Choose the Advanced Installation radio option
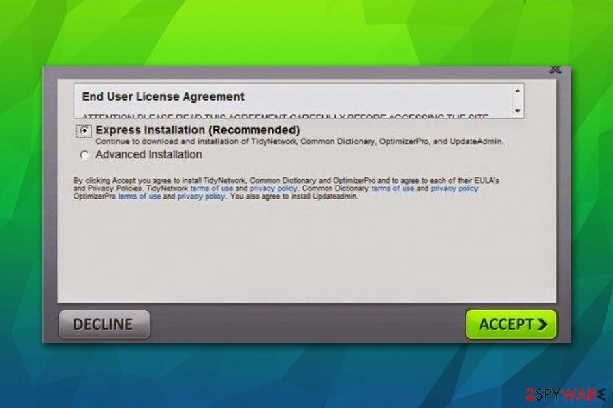 84,155
